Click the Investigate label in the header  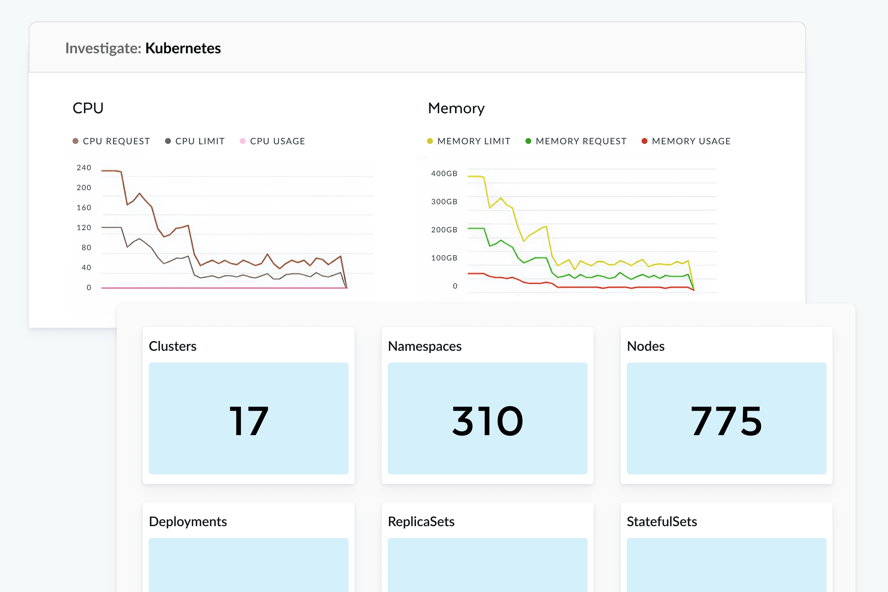[x=103, y=48]
